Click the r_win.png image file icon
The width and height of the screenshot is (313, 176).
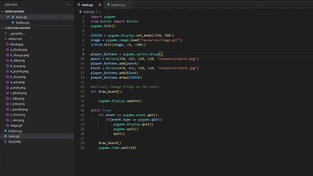7,120
